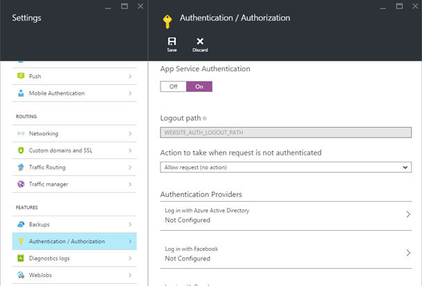Open Mobile Authentication settings item

pos(75,93)
